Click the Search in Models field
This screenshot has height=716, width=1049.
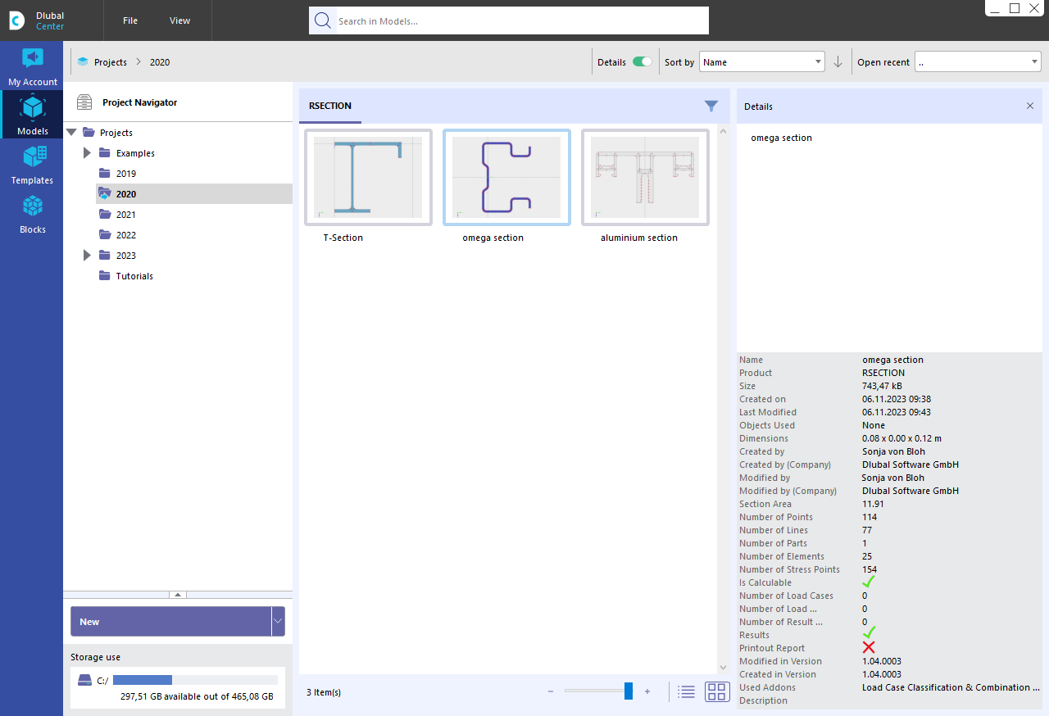tap(521, 20)
